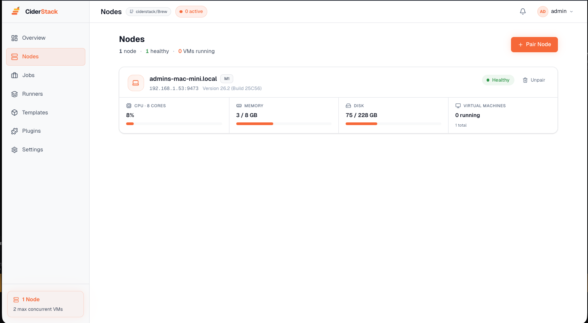This screenshot has height=323, width=588.
Task: Click the Jobs briefcase icon
Action: [x=14, y=75]
